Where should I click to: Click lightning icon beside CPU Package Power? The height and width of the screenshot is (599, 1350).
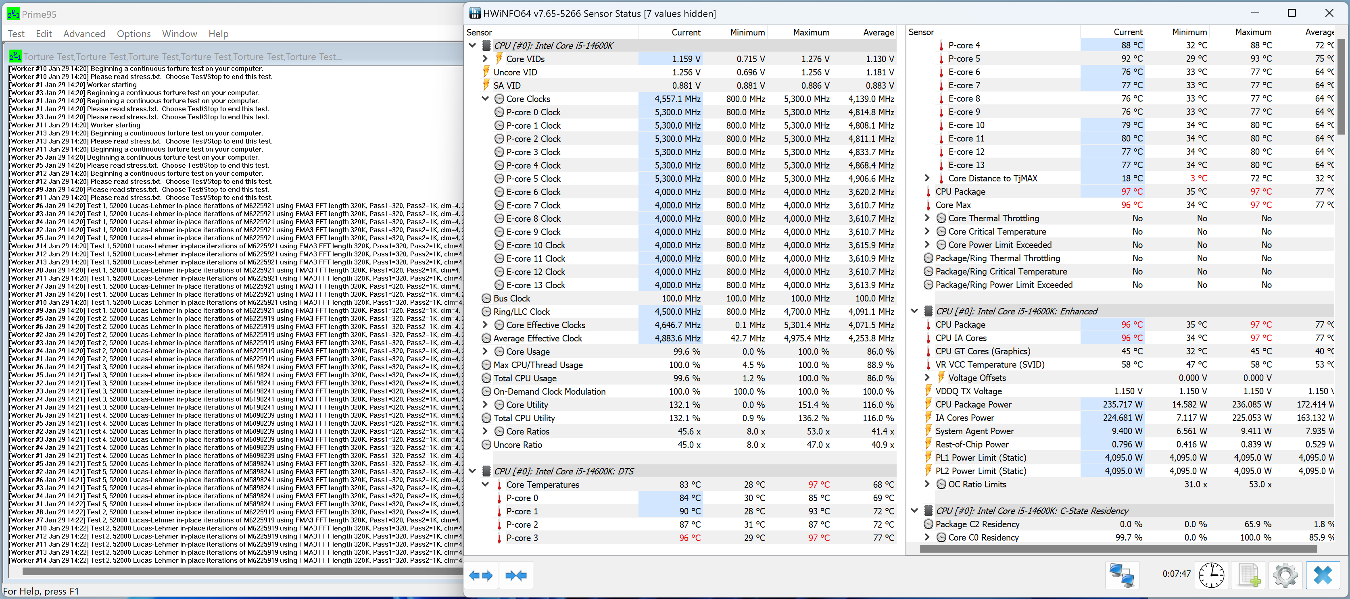(928, 404)
